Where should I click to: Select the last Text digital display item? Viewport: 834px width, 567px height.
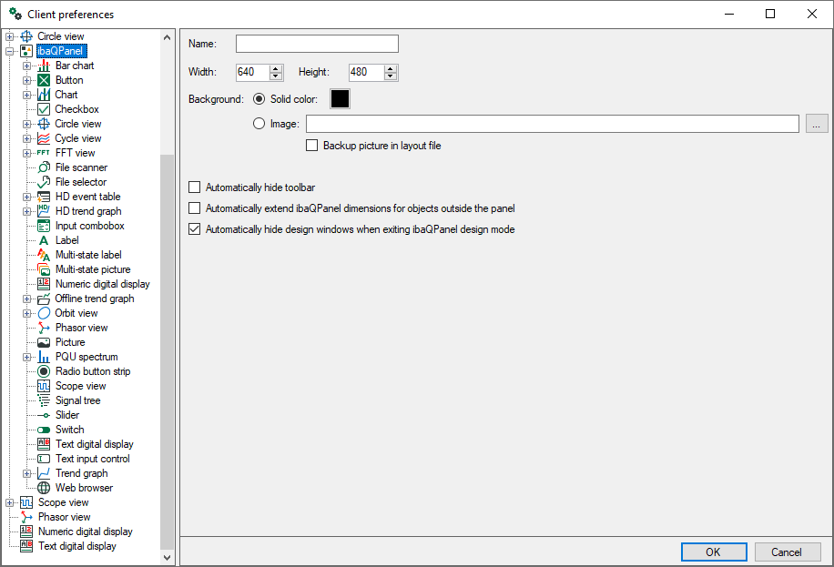pos(76,546)
